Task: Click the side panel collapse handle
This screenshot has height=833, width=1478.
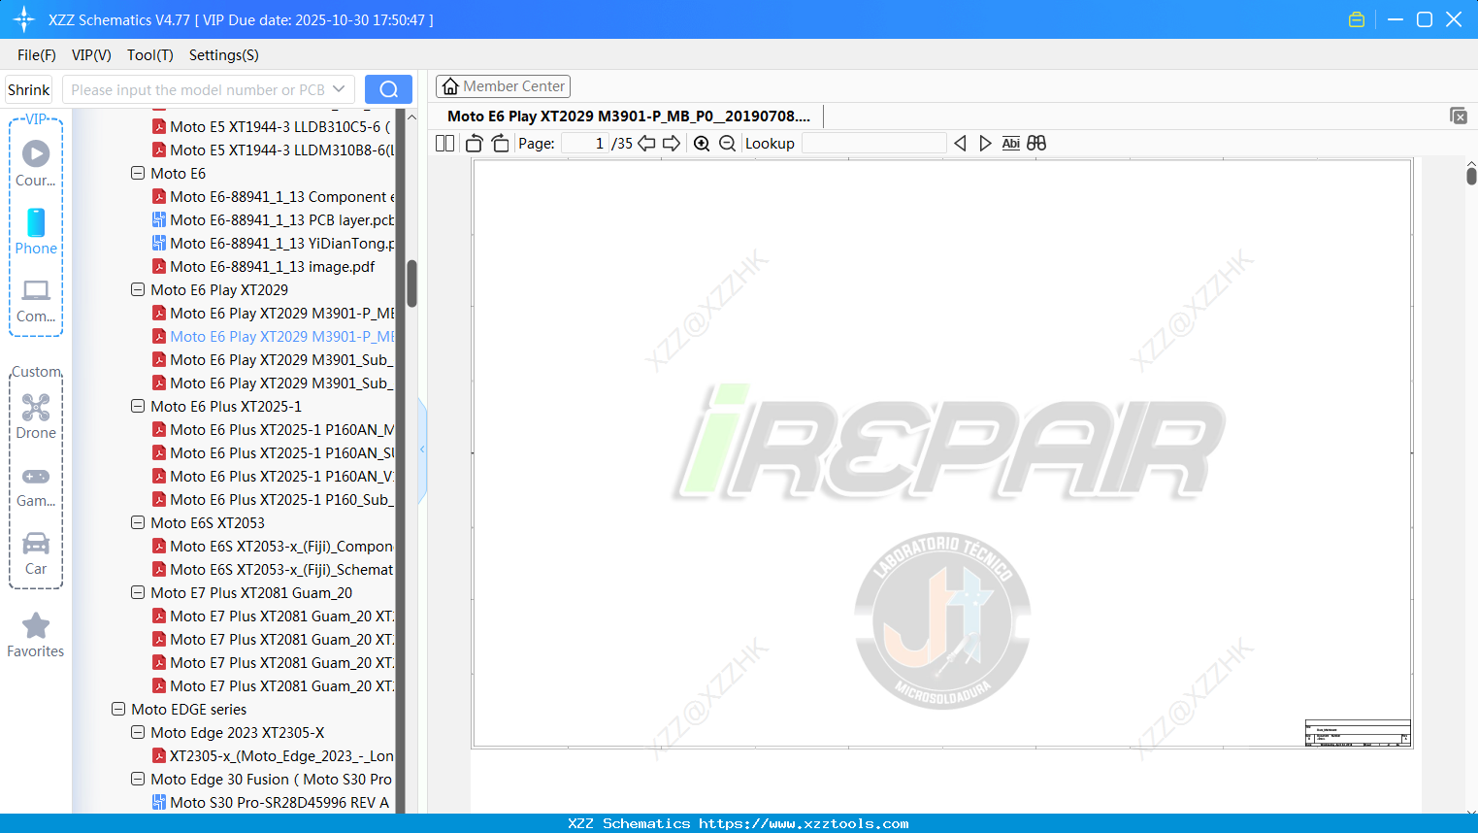Action: click(422, 450)
